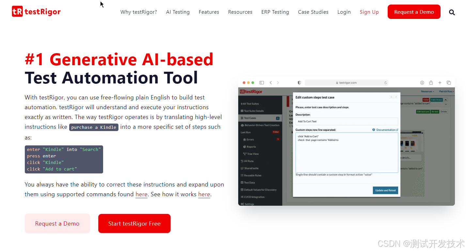Image resolution: width=466 pixels, height=252 pixels.
Task: Click the Update and Retest button
Action: (x=385, y=190)
